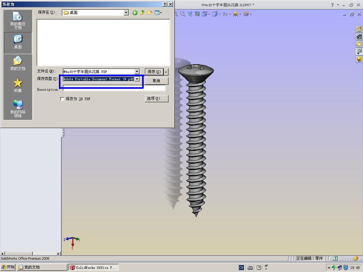The height and width of the screenshot is (272, 363).
Task: Open the 保存类型 file type dropdown
Action: point(137,79)
